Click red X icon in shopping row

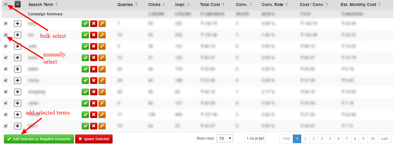(x=94, y=92)
